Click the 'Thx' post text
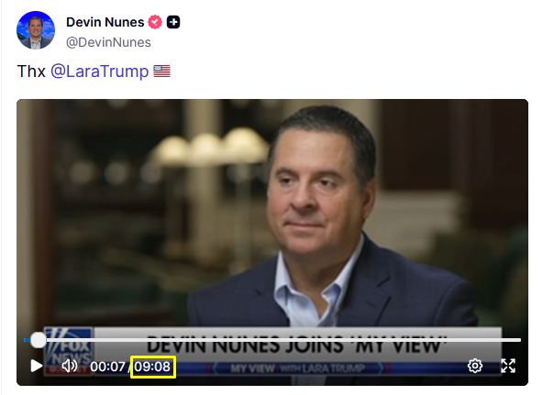Screen dimensions: 543x395 pyautogui.click(x=31, y=71)
